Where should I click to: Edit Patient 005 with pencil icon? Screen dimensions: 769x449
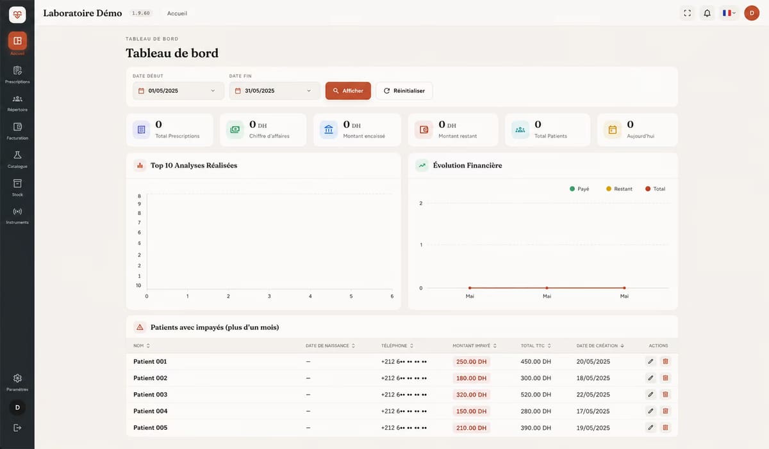pos(650,427)
